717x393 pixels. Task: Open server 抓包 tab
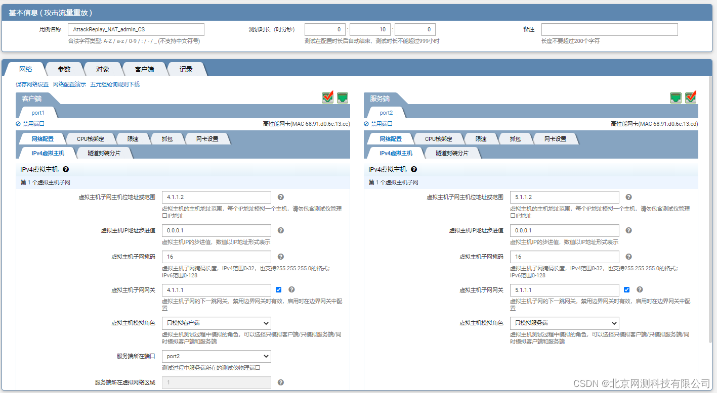tap(515, 139)
